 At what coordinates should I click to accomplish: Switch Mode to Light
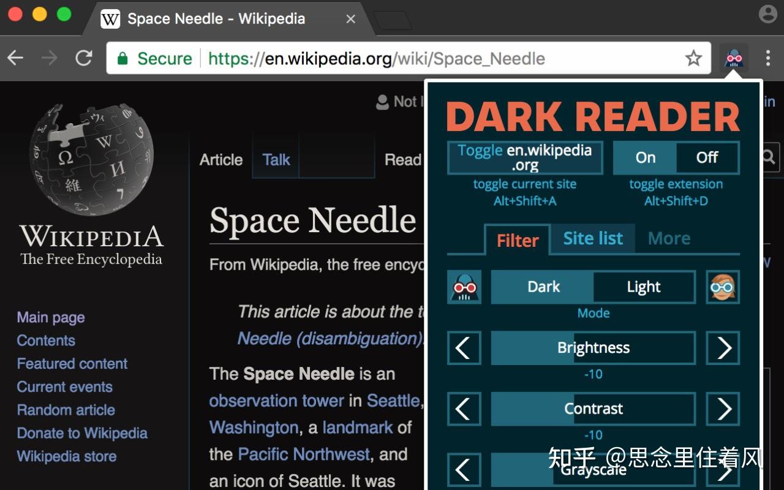(644, 287)
